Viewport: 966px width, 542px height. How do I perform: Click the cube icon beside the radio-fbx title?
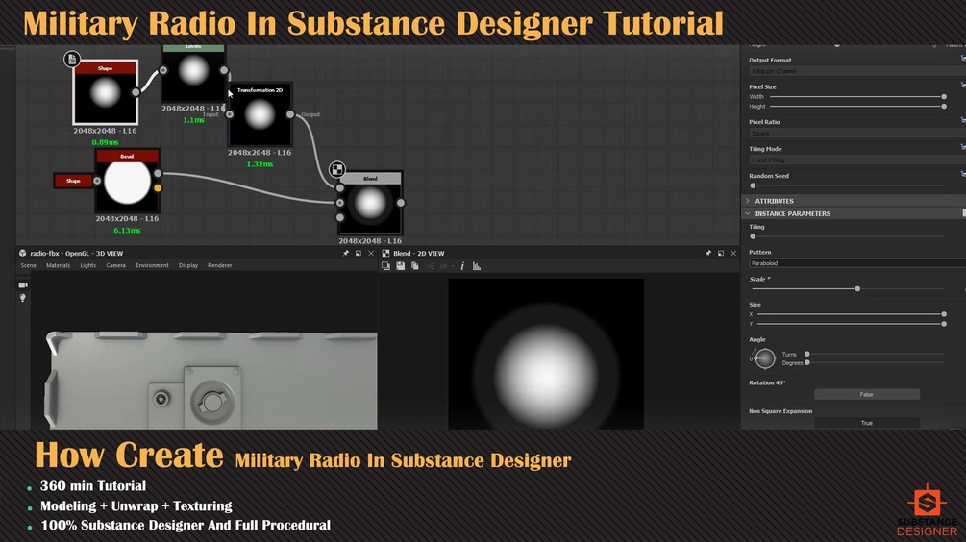23,253
